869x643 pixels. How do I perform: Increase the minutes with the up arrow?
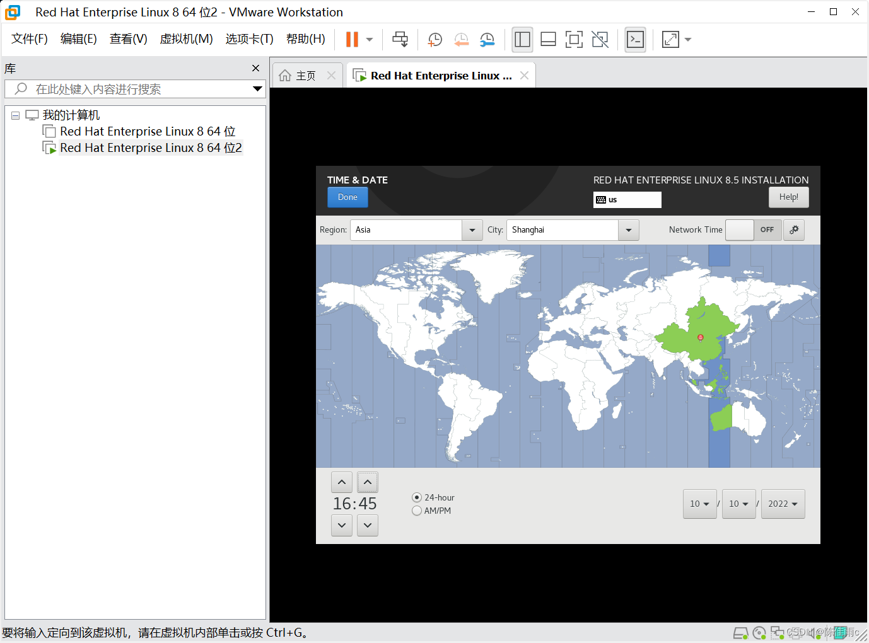click(x=368, y=482)
